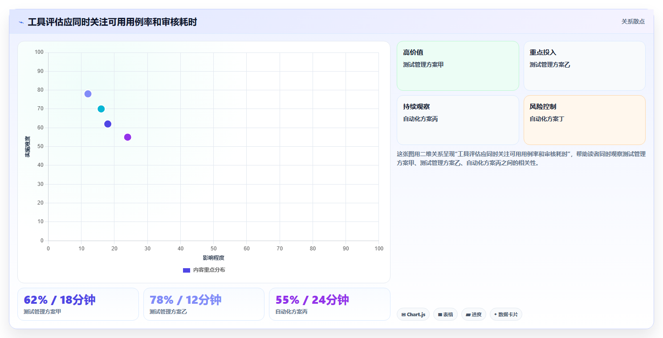Click the Chart.js tag chip
This screenshot has height=338, width=663.
click(413, 314)
